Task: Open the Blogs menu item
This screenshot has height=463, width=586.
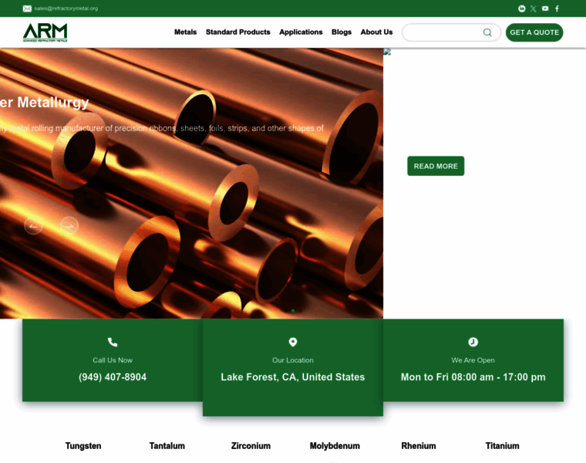Action: point(342,32)
